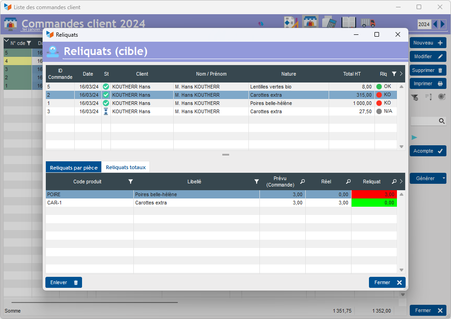Click the magnifier icon in the Réel column

pyautogui.click(x=348, y=182)
